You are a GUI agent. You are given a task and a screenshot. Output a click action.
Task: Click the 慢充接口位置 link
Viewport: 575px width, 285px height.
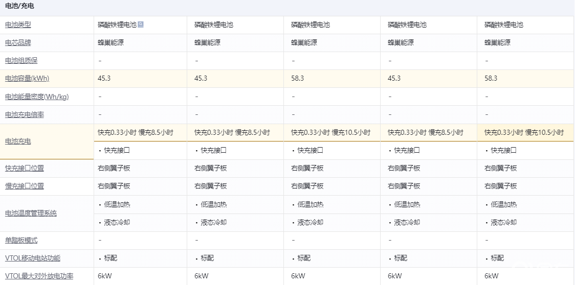[x=25, y=186]
